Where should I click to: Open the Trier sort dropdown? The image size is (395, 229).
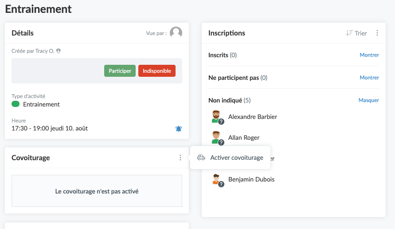click(x=356, y=33)
